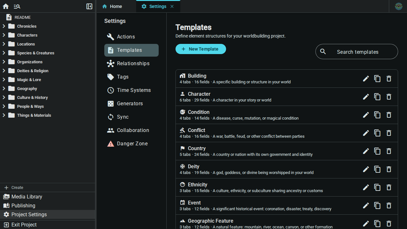Edit the Ethnicity template

(366, 187)
